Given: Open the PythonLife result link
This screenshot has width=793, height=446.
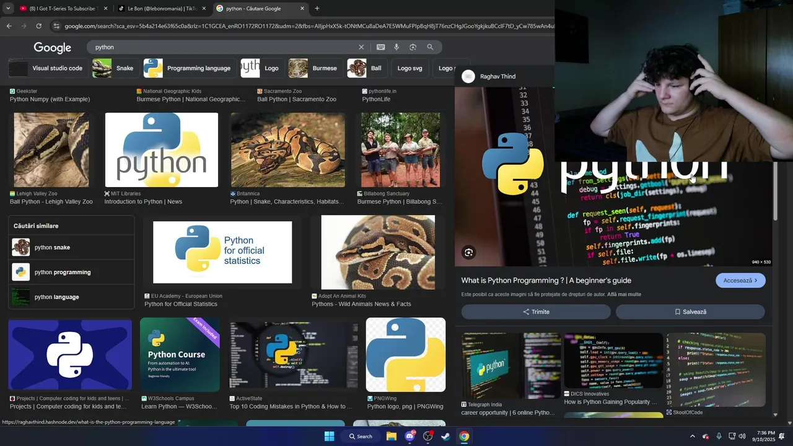Looking at the screenshot, I should pos(376,99).
